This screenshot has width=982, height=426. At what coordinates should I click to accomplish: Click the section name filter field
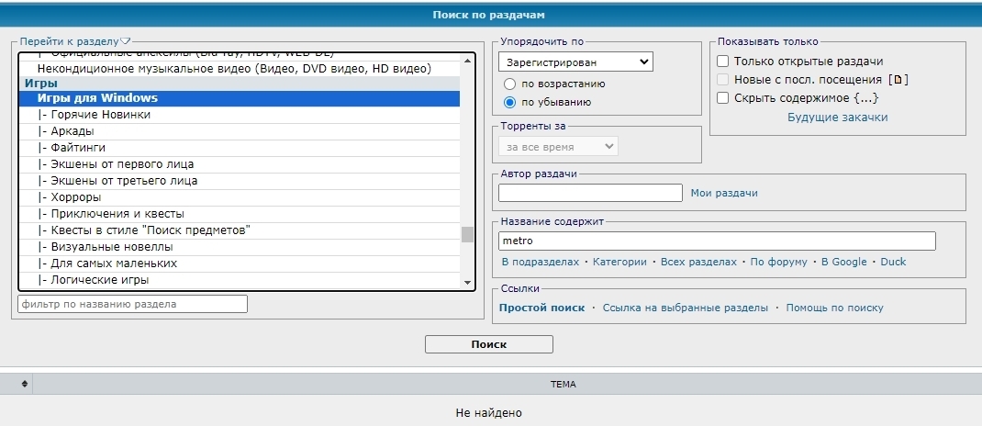tap(133, 304)
